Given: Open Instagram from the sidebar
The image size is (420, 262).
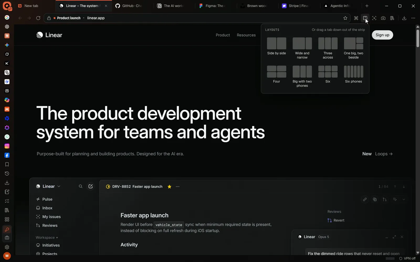Looking at the screenshot, I should pos(7,146).
